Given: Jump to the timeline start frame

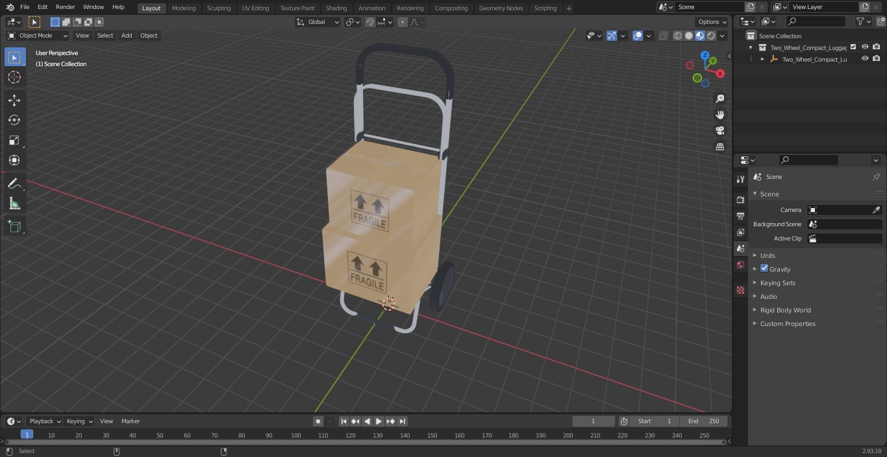Looking at the screenshot, I should coord(344,421).
